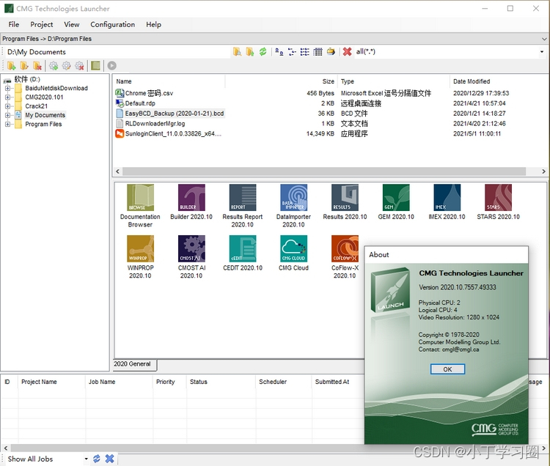
Task: Sort files by Date Modified column
Action: (x=497, y=81)
